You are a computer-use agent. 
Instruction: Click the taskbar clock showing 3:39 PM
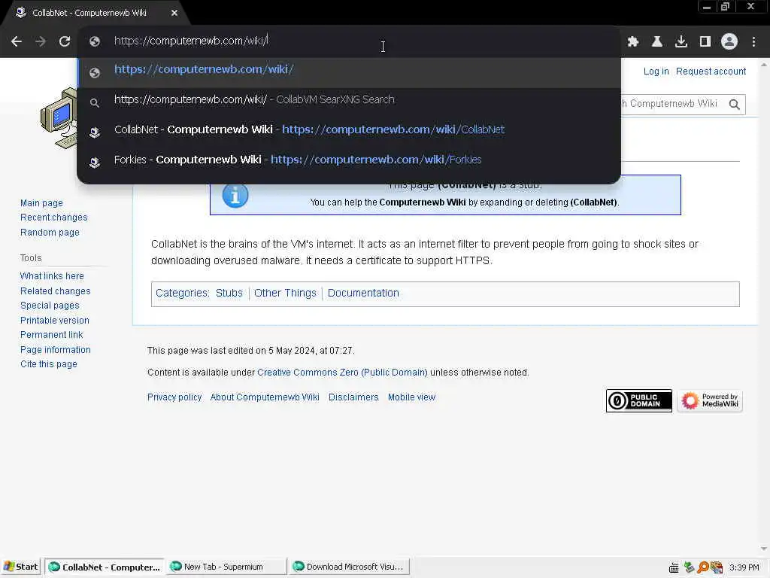click(744, 567)
